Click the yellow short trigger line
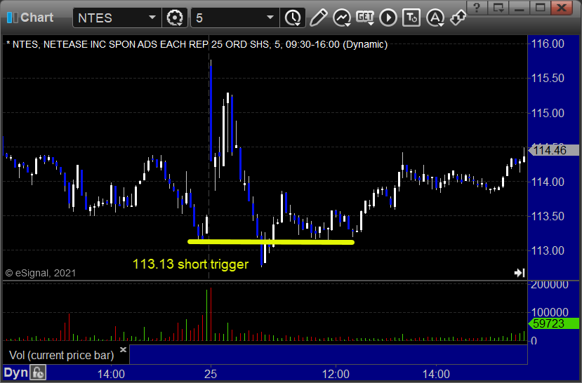 [271, 242]
